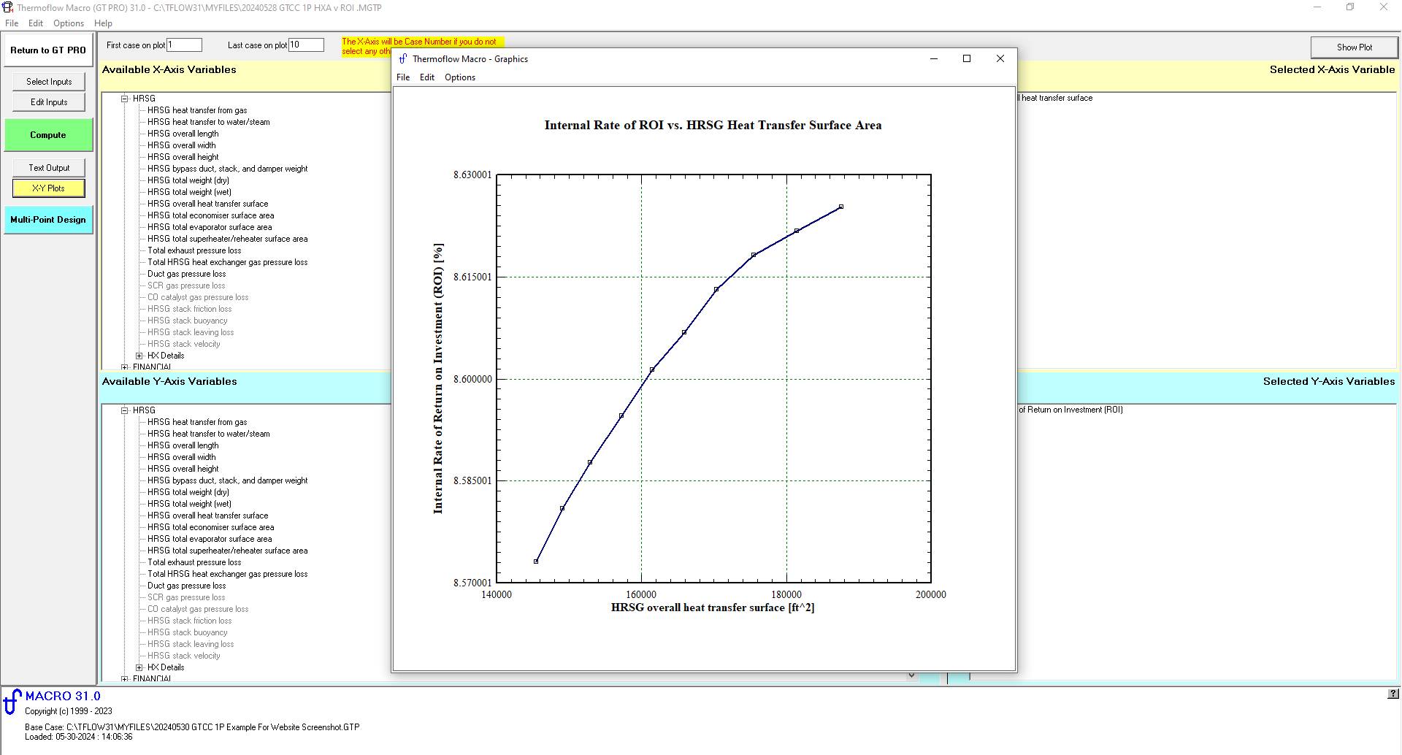This screenshot has height=755, width=1402.
Task: Select Duct gas pressure loss in X-Axis list
Action: tap(187, 274)
